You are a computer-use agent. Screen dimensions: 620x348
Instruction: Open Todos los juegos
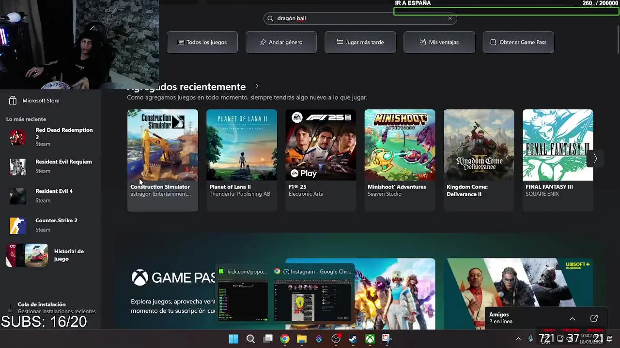(x=202, y=42)
